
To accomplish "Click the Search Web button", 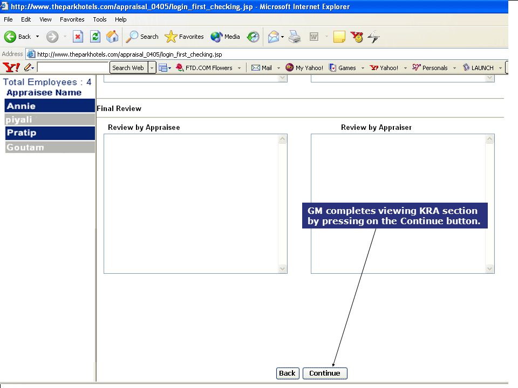I will [x=128, y=68].
